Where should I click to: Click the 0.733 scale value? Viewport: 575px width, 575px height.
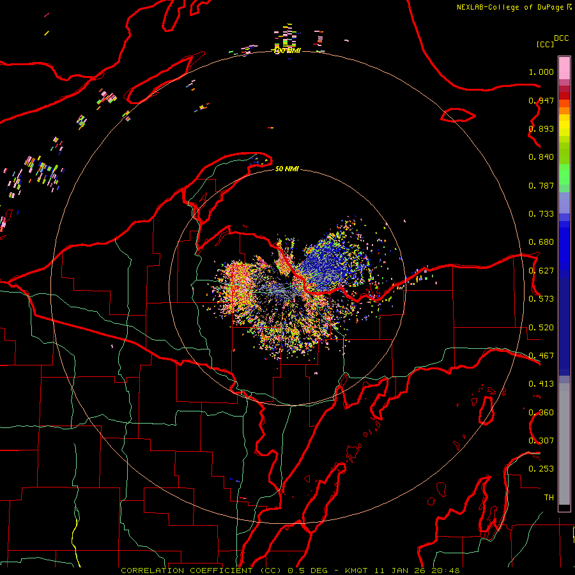(x=541, y=214)
